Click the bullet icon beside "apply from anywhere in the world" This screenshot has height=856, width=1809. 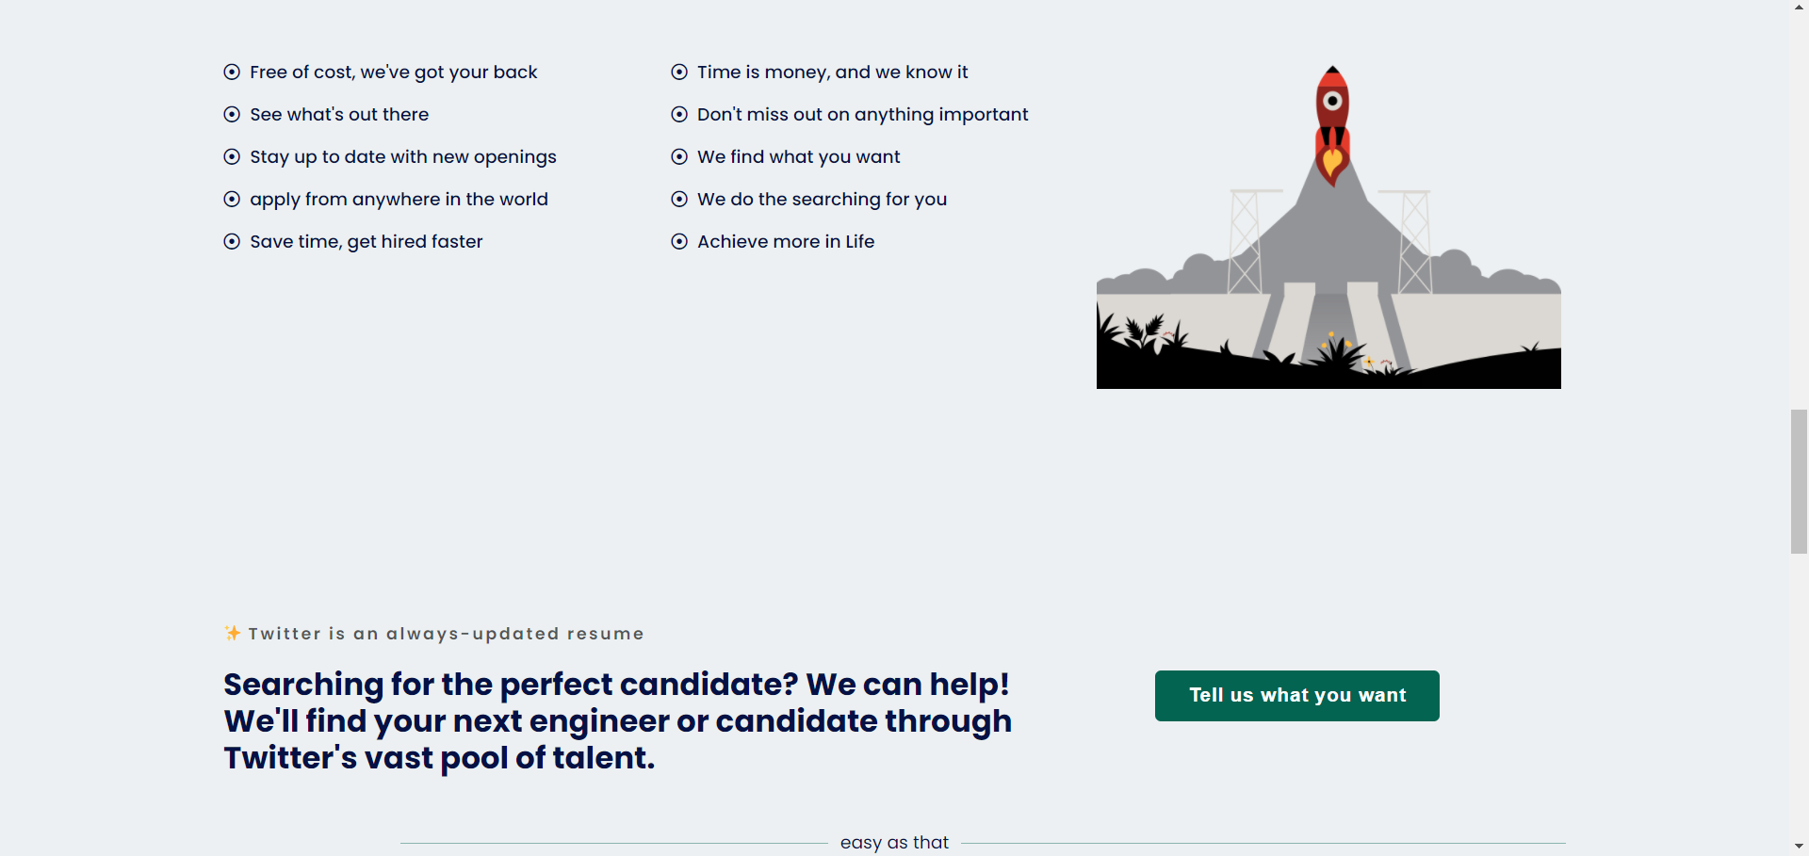[232, 200]
